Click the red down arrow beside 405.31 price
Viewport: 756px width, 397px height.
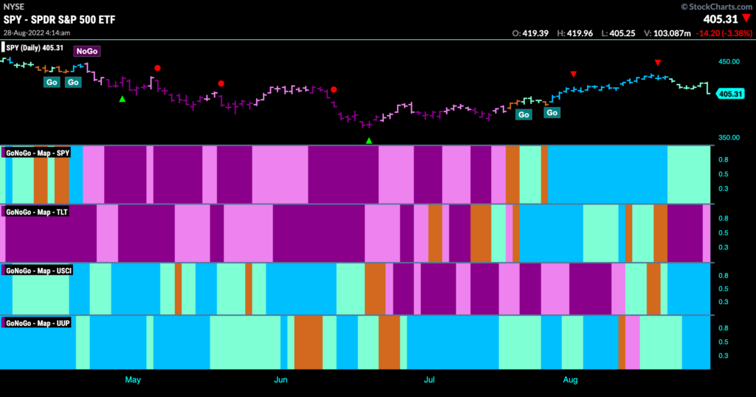[x=746, y=18]
